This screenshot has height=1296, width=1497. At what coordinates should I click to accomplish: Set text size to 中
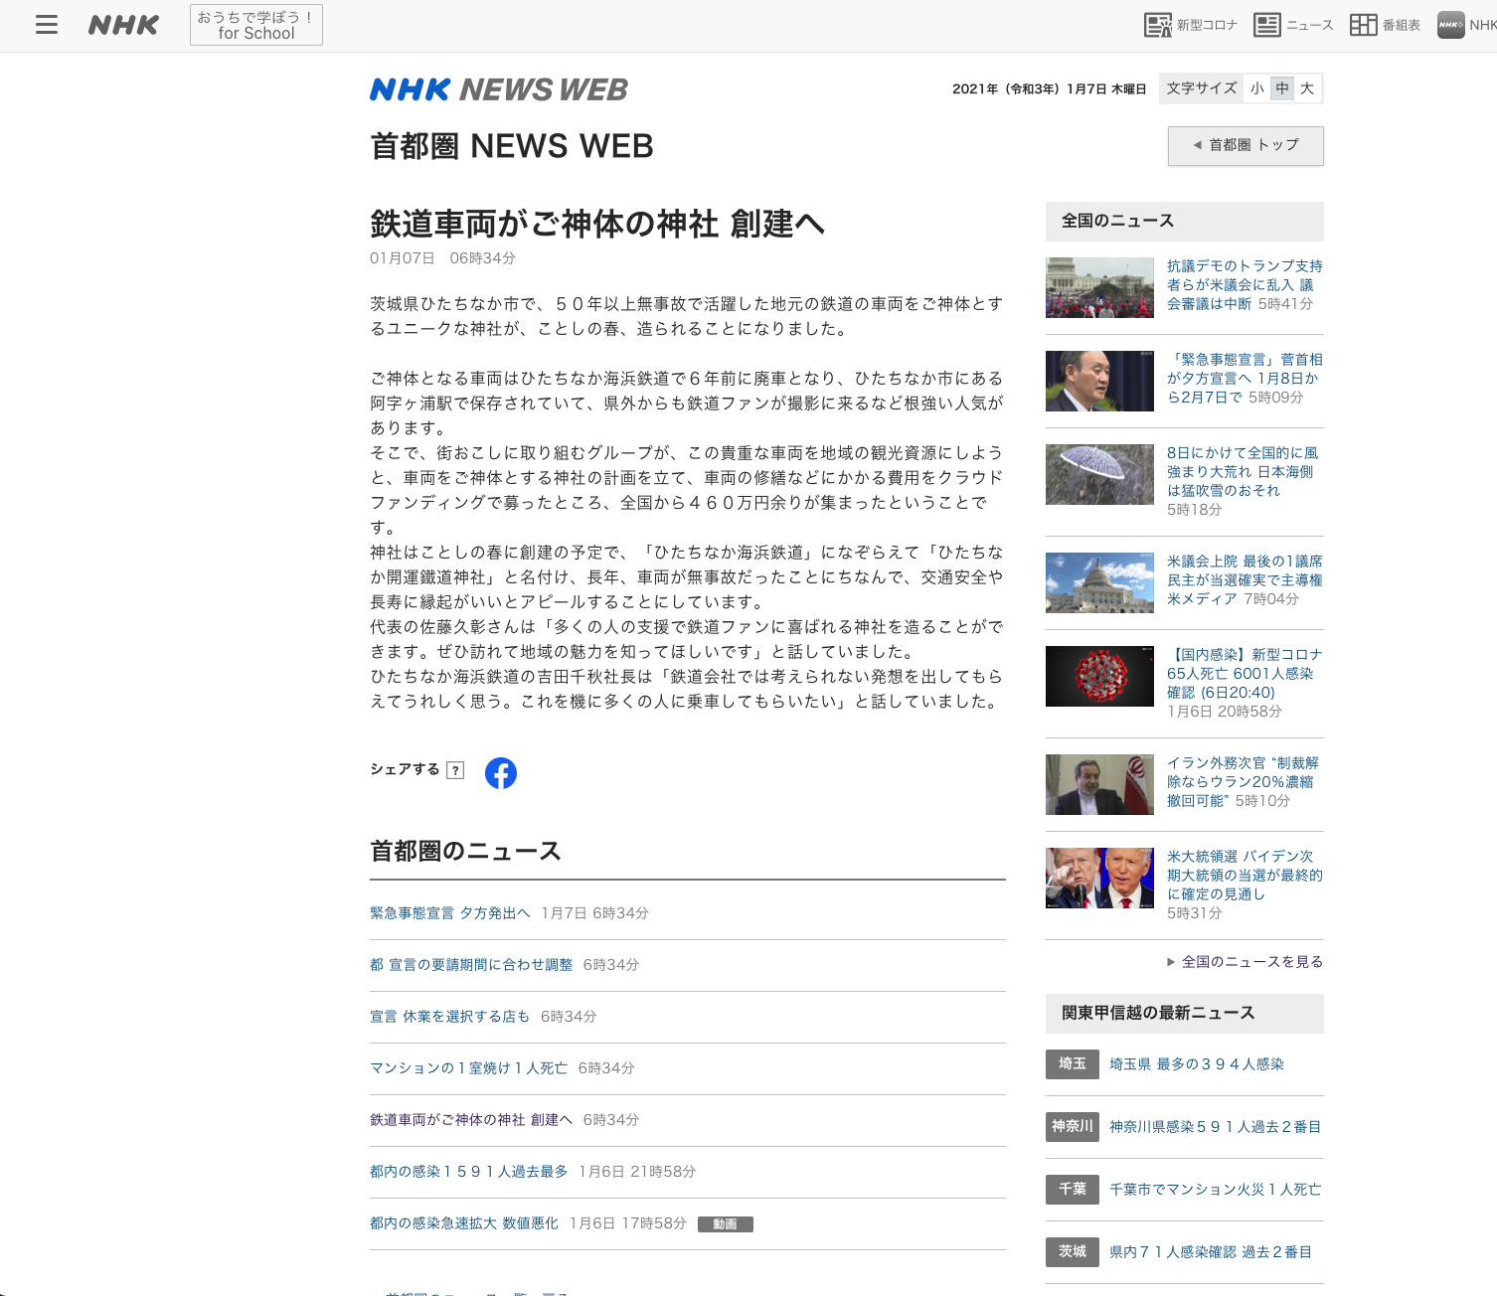pyautogui.click(x=1282, y=88)
